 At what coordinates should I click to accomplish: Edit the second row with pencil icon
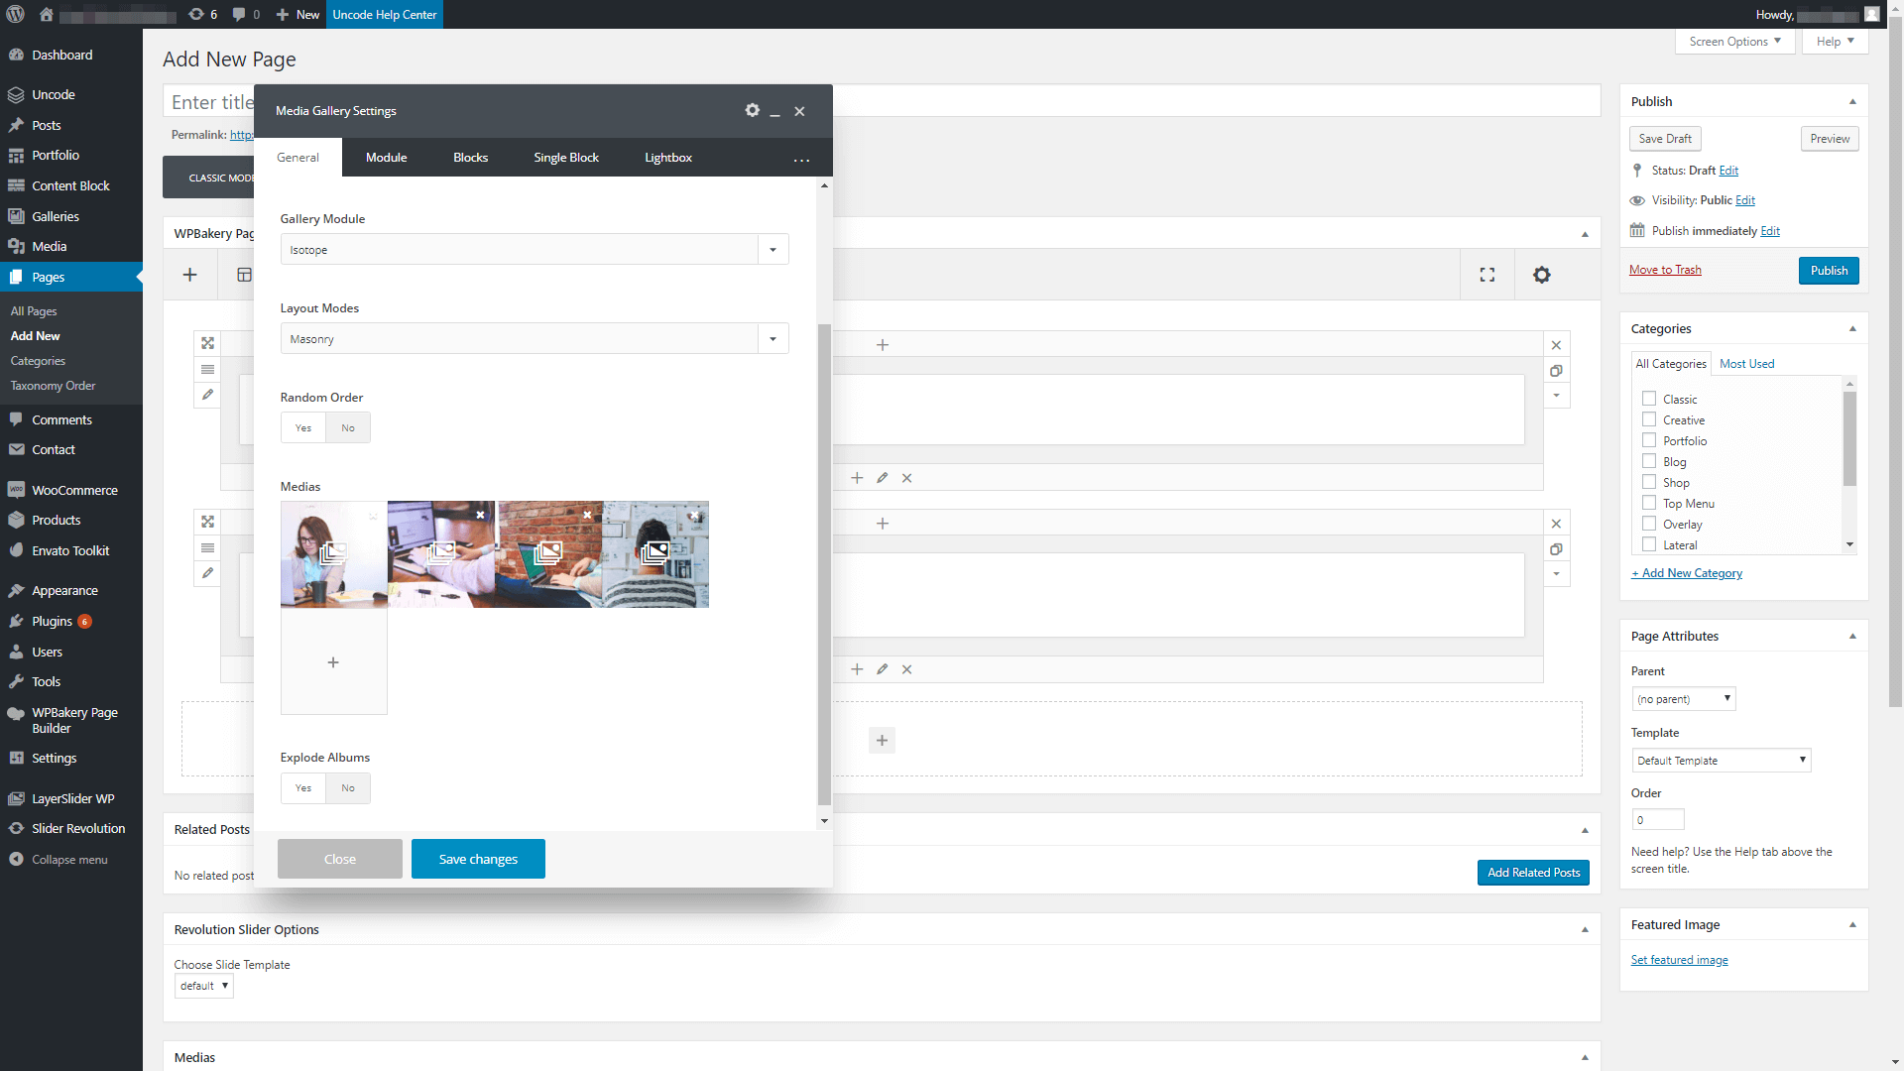(207, 573)
